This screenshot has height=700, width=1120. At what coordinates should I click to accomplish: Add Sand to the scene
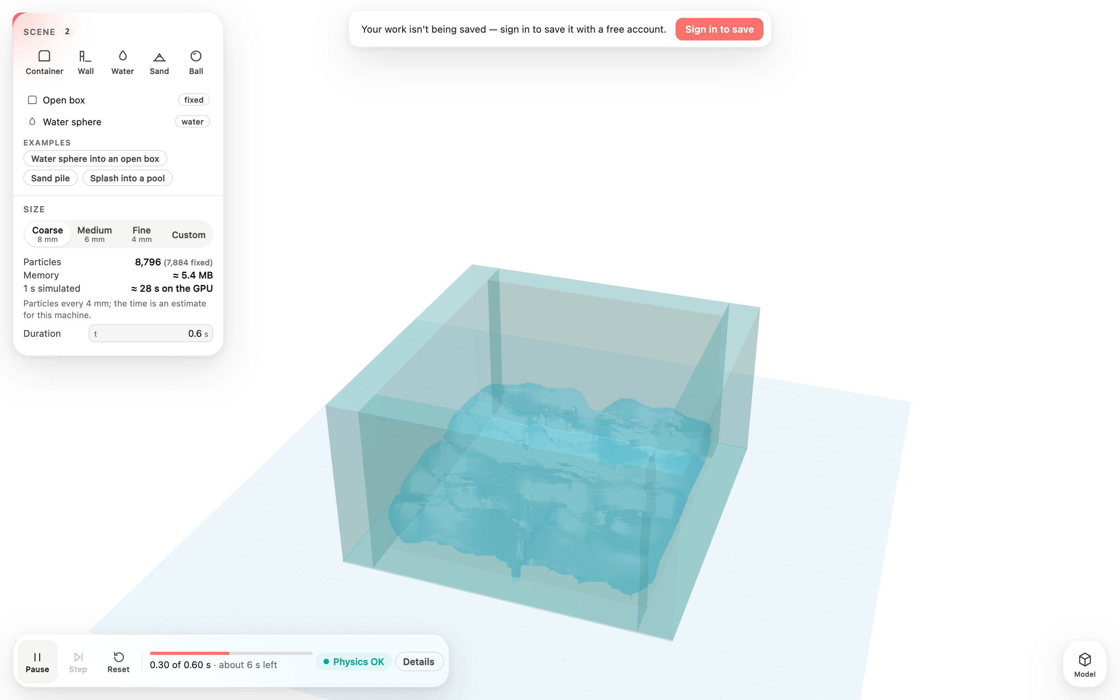coord(159,63)
